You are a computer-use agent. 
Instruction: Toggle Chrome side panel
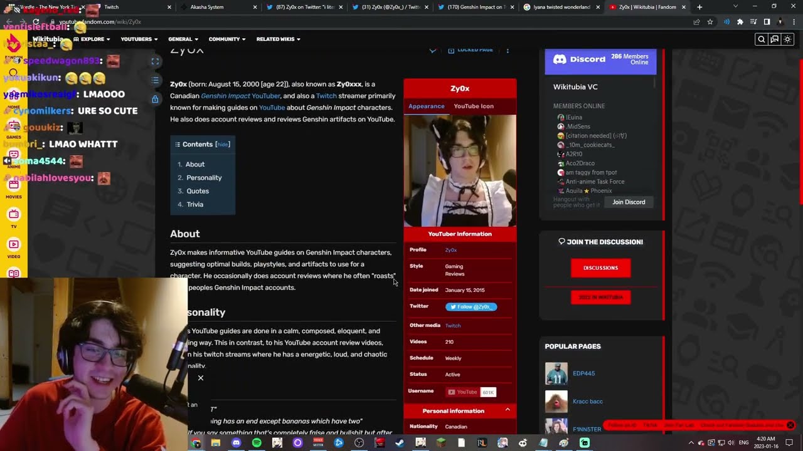click(x=767, y=22)
